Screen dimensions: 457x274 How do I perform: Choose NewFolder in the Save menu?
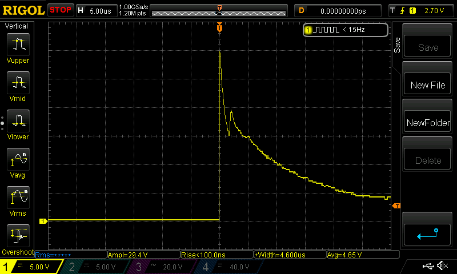point(427,123)
